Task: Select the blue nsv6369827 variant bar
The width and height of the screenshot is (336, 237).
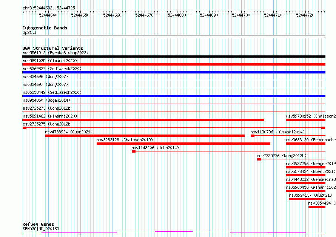Action: tap(174, 72)
